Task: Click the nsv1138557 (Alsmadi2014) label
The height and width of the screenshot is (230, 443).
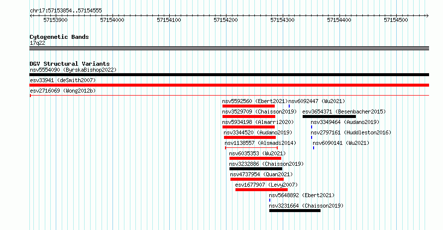Action: pyautogui.click(x=260, y=143)
